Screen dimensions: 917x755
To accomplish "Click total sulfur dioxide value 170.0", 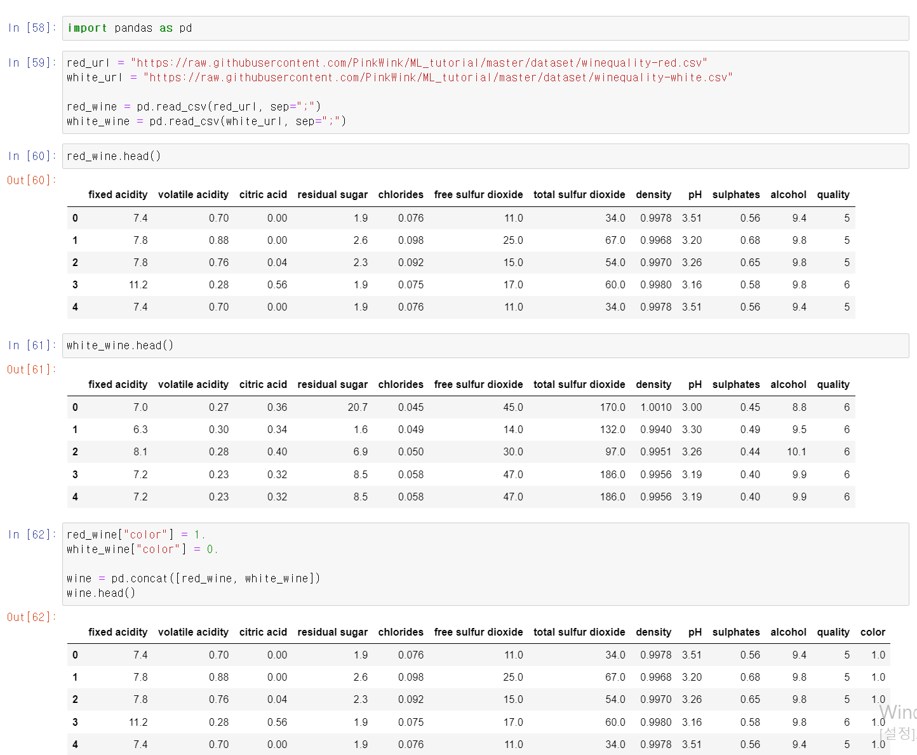I will pyautogui.click(x=613, y=407).
